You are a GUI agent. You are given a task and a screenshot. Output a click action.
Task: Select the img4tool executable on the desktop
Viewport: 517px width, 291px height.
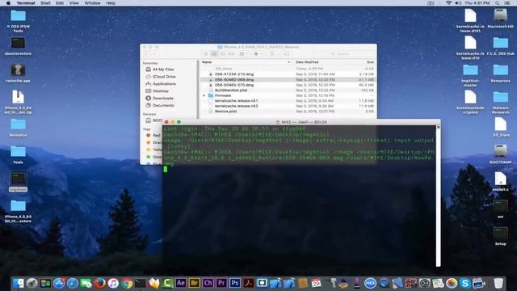[x=18, y=181]
